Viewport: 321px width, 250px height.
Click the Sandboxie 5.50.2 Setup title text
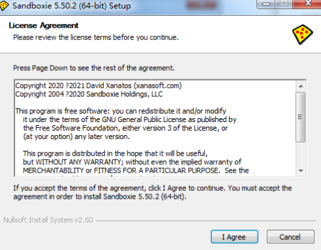[x=72, y=5]
